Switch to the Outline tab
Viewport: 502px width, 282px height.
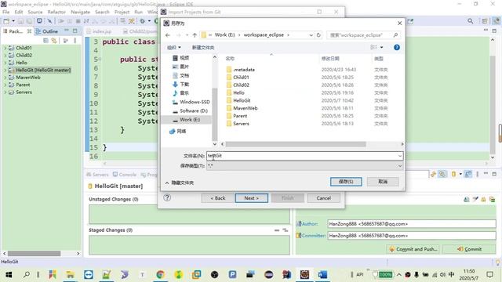point(47,31)
